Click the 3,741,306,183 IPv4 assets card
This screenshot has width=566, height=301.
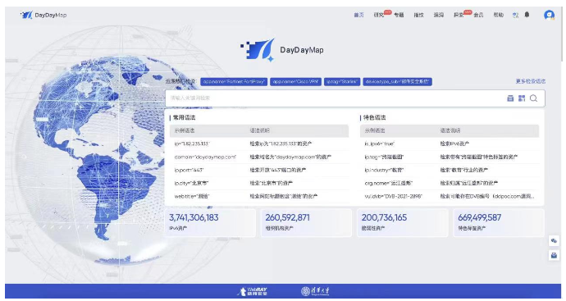pyautogui.click(x=211, y=222)
